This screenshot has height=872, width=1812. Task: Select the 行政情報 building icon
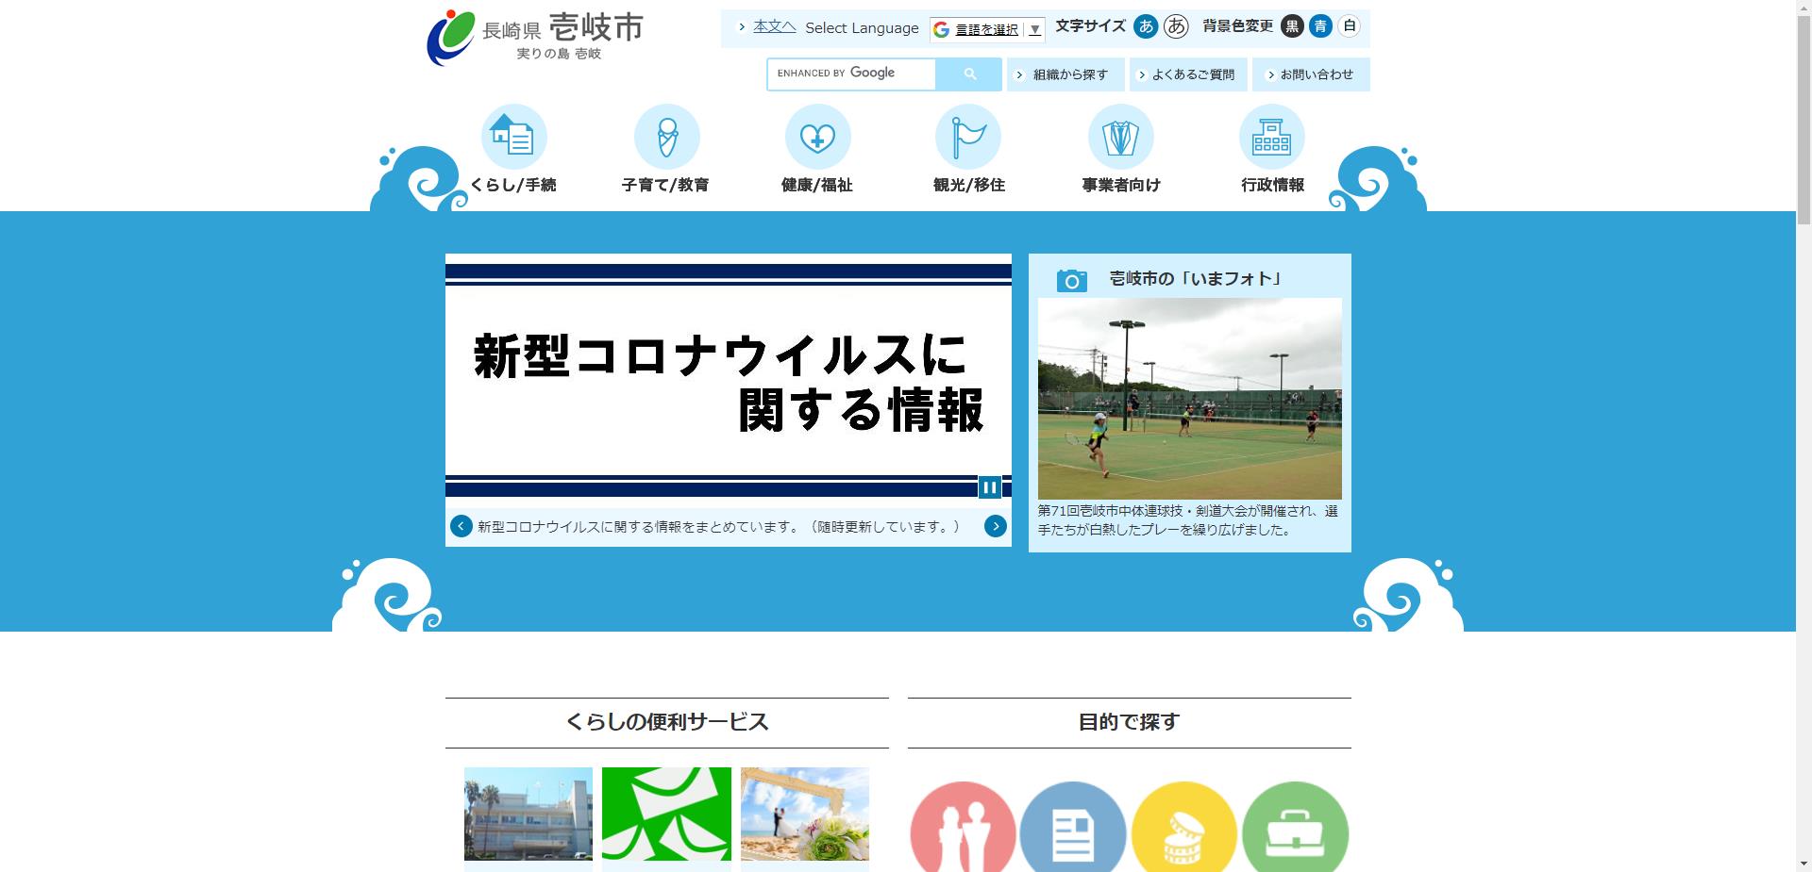pyautogui.click(x=1272, y=138)
